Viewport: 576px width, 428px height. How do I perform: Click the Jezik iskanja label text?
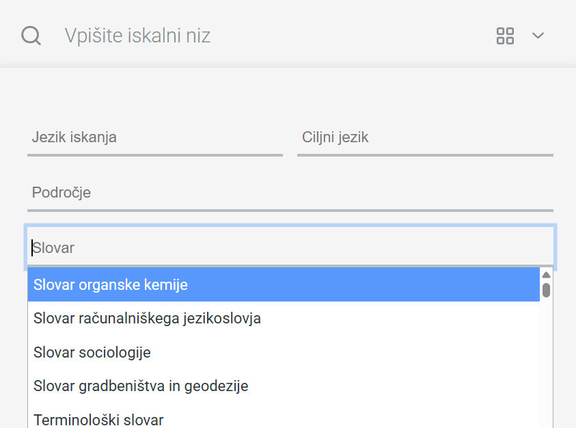click(x=74, y=137)
